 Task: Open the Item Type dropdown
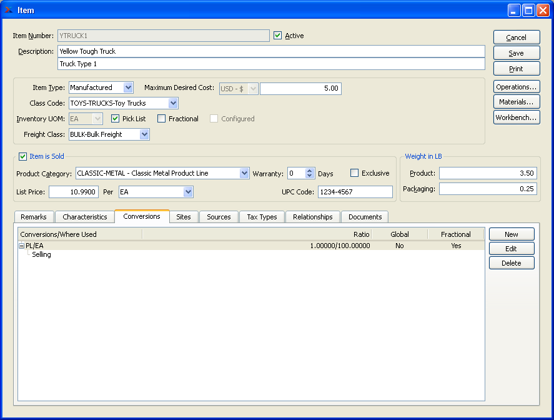click(128, 88)
